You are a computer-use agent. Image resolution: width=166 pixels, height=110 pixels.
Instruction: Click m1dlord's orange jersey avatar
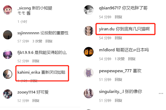click(x=89, y=52)
